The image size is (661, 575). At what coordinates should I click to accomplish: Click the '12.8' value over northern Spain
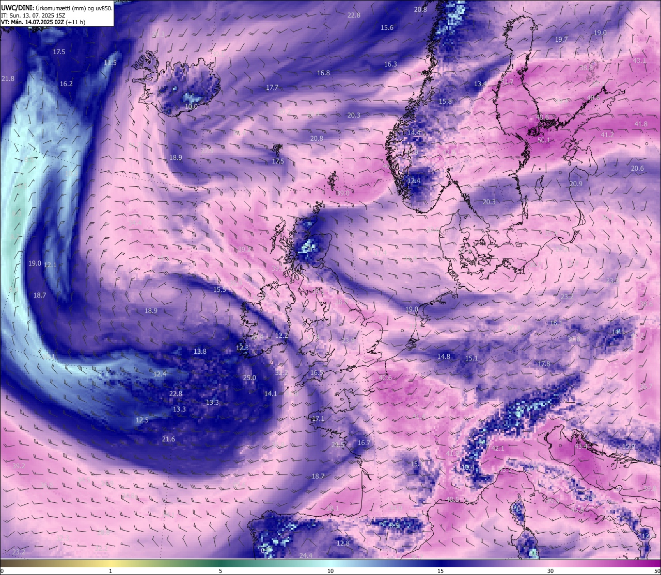pos(343,544)
